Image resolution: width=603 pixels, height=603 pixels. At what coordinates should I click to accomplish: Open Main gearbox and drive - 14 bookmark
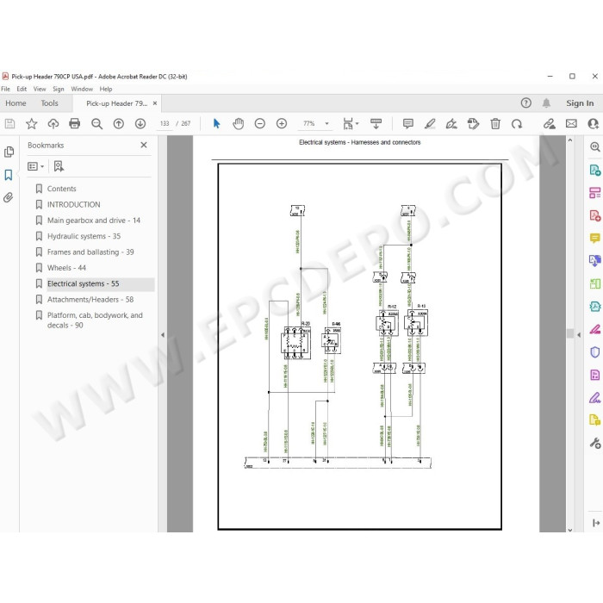(93, 221)
